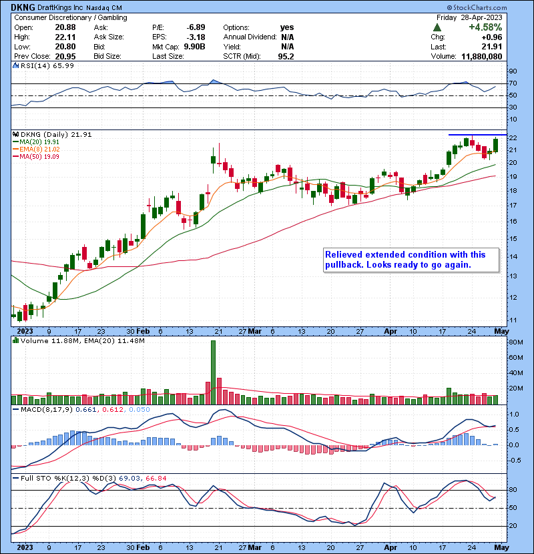Click the blue horizontal resistance line near 22
The height and width of the screenshot is (554, 534).
tap(477, 135)
